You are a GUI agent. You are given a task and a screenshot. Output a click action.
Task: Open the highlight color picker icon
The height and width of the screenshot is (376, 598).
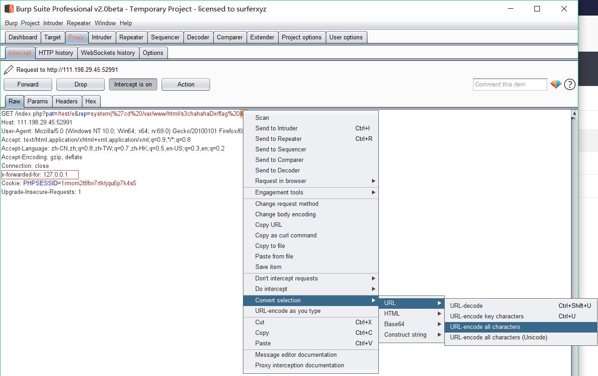555,84
